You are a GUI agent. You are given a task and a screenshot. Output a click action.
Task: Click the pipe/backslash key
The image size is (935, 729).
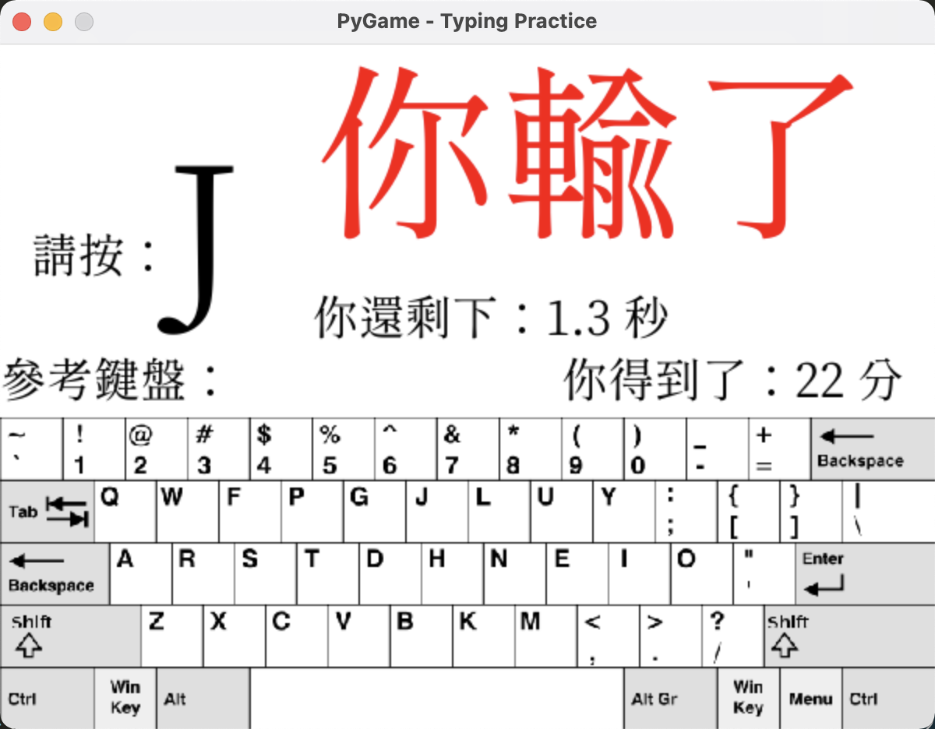pos(889,512)
